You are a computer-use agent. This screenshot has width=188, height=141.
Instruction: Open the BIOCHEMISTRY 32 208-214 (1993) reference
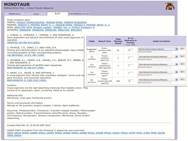coord(26,68)
